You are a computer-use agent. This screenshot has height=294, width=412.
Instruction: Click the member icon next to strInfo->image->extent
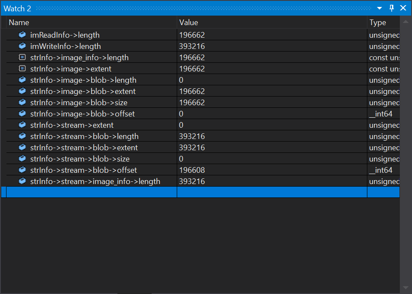click(22, 68)
